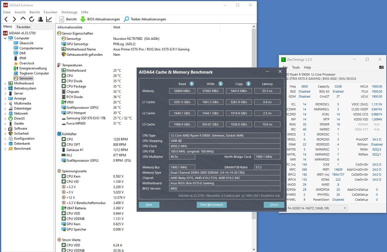Image resolution: width=387 pixels, height=252 pixels.
Task: Open the Help menu in ZenTimings
Action: (x=307, y=67)
